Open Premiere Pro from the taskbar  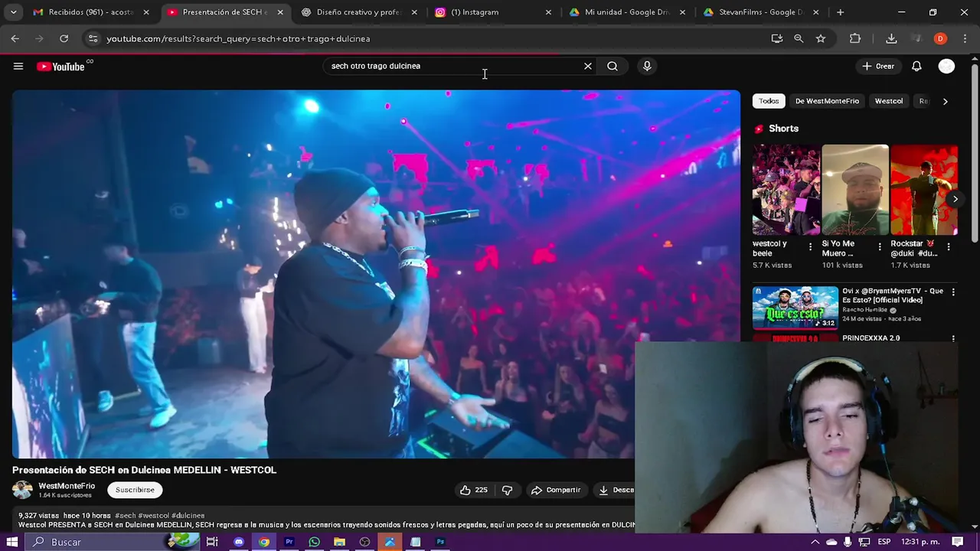click(x=289, y=542)
